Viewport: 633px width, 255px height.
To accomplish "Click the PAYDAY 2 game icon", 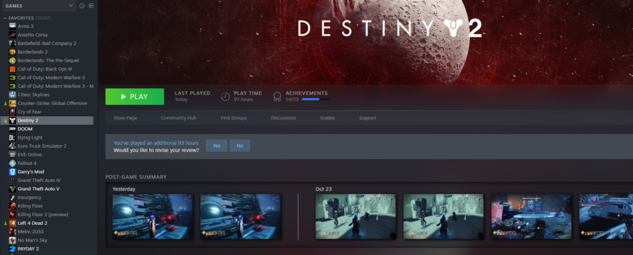I will pyautogui.click(x=12, y=248).
